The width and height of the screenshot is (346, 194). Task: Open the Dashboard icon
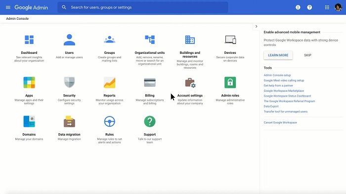(29, 40)
